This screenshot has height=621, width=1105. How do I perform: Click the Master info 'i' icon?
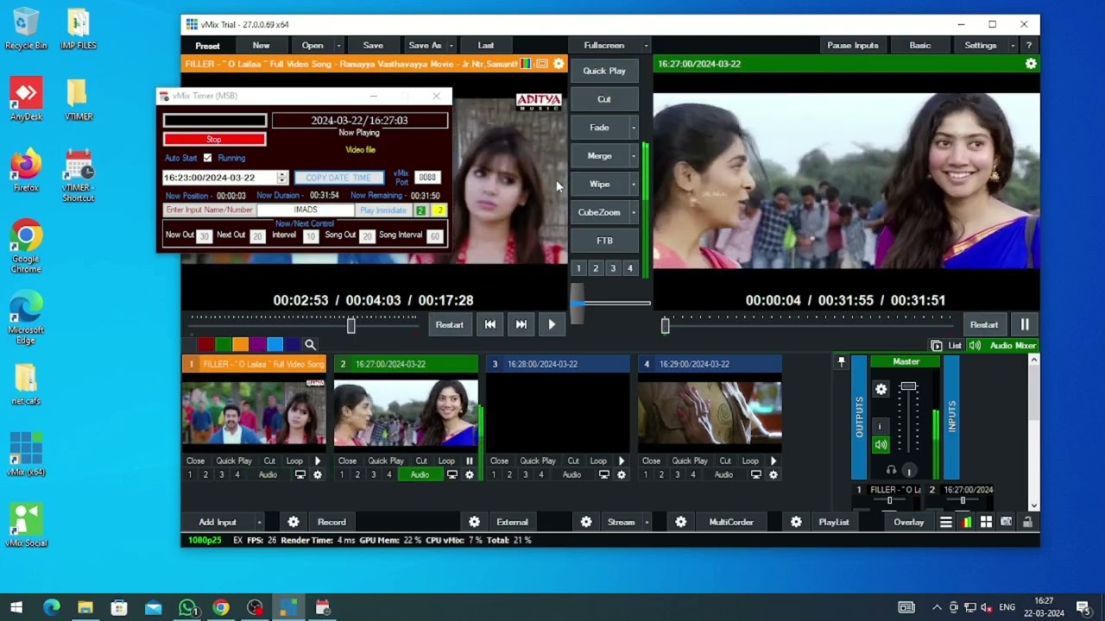[x=881, y=426]
